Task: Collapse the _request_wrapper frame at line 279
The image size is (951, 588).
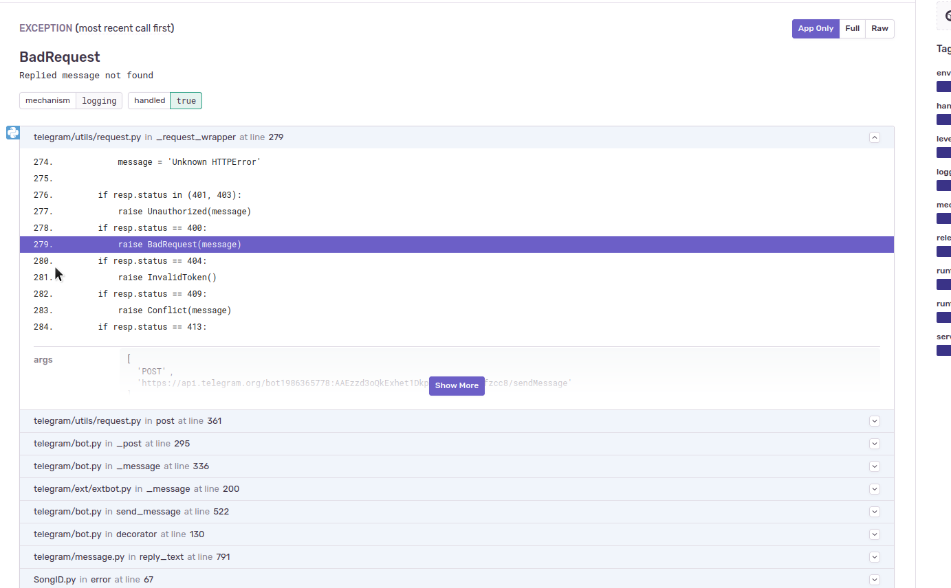Action: (x=875, y=137)
